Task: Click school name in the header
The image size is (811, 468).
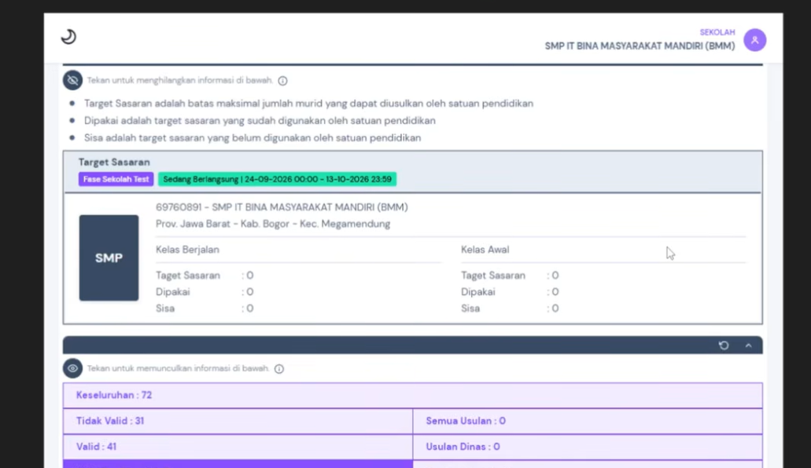Action: point(640,46)
